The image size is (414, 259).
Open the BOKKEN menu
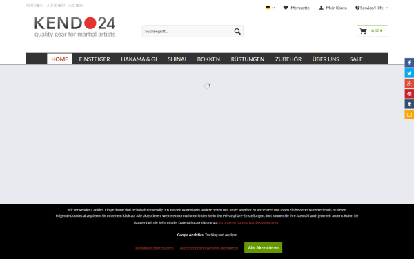208,59
